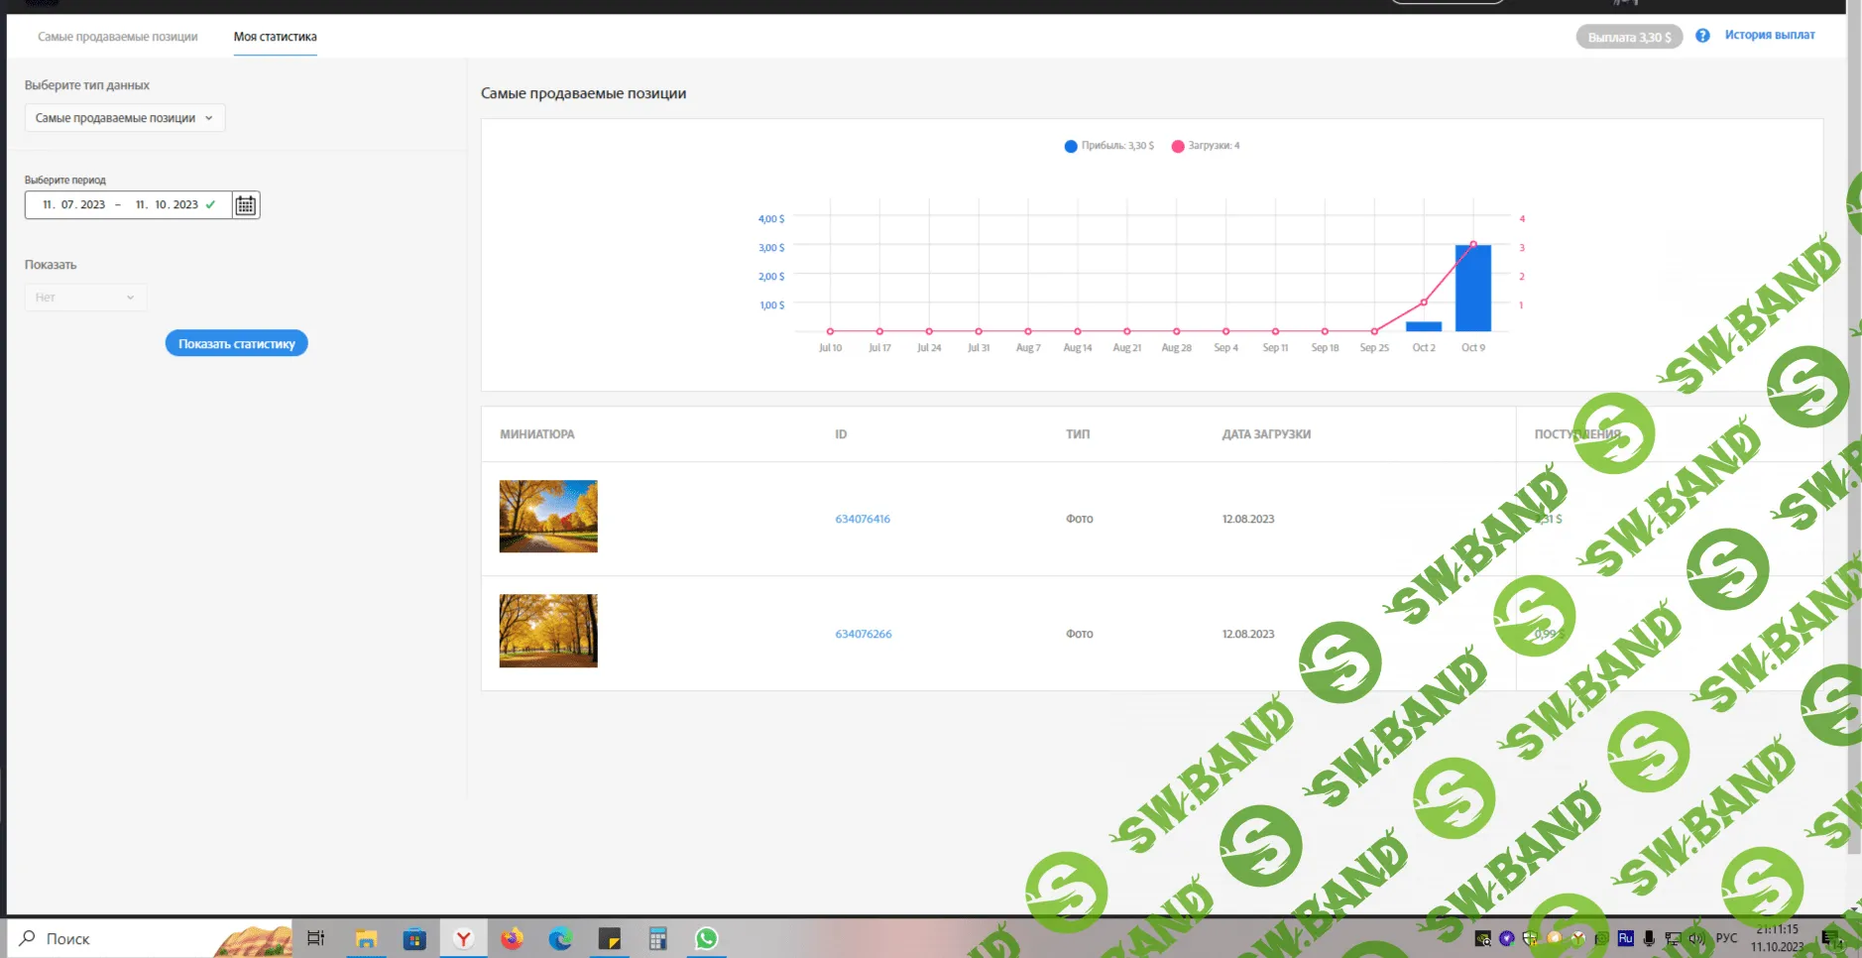Click the Microsoft Store taskbar icon

point(414,938)
